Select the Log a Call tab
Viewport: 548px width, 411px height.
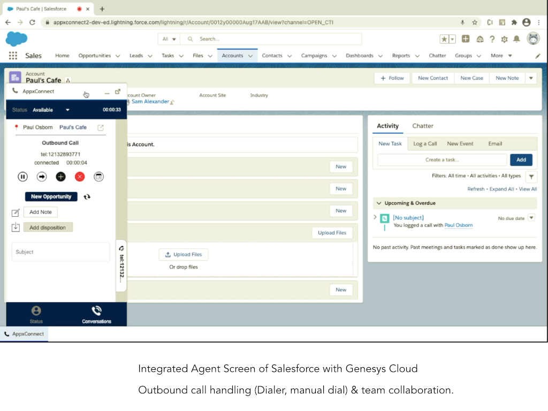pos(425,143)
